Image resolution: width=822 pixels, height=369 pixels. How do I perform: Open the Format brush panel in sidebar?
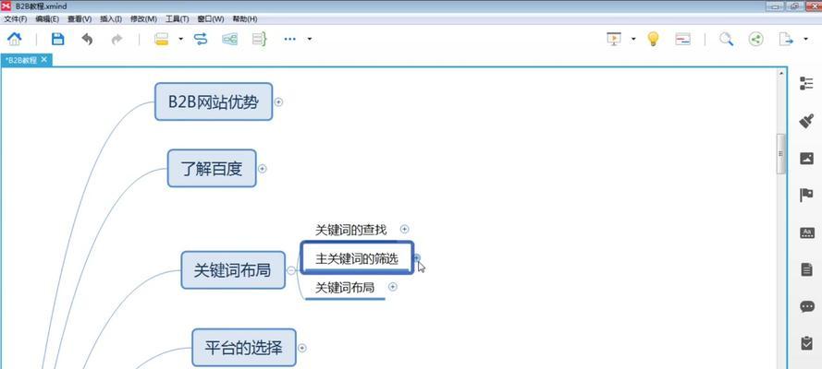coord(806,121)
